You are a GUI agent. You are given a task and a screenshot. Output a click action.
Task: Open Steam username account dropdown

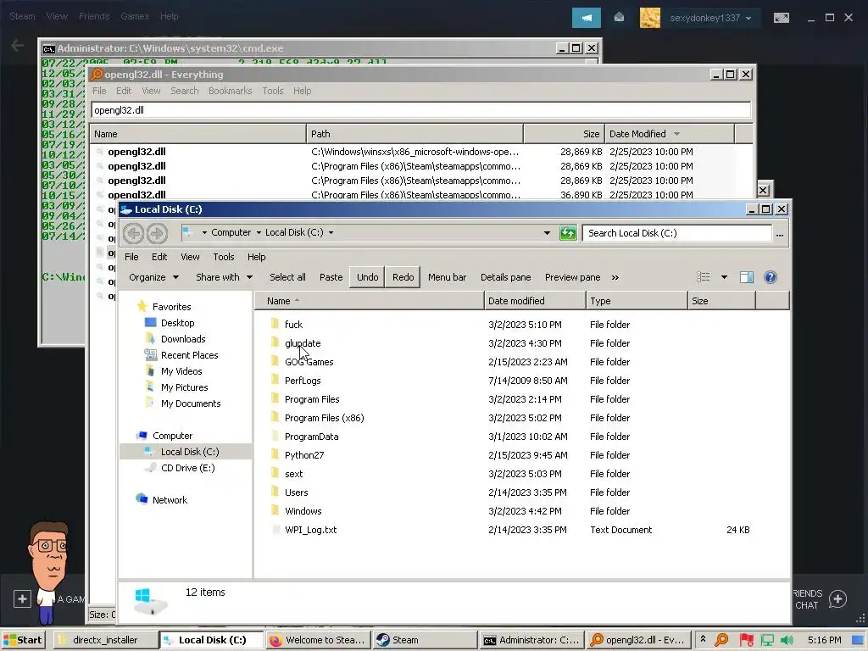[710, 18]
